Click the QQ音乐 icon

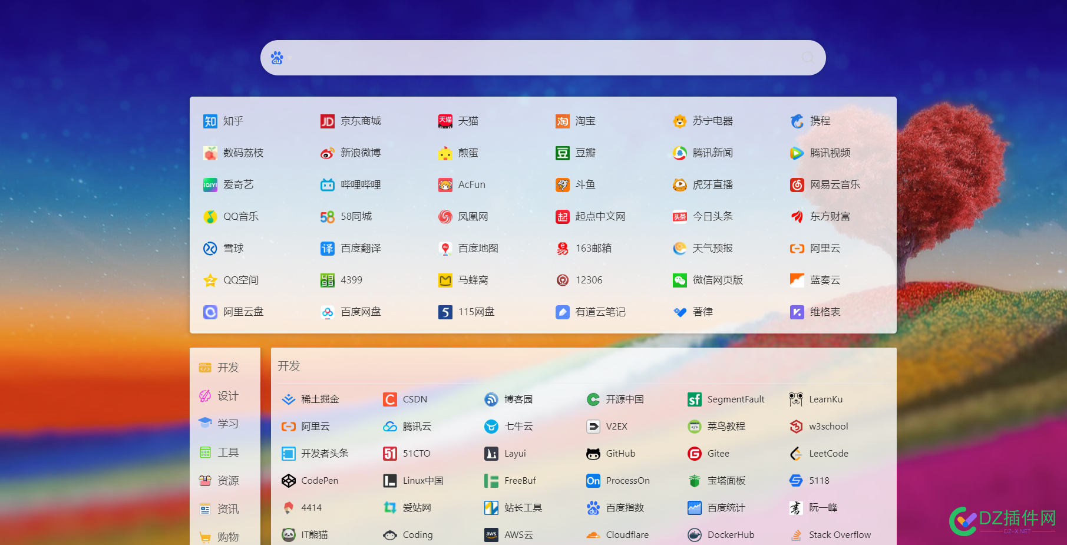click(x=210, y=217)
